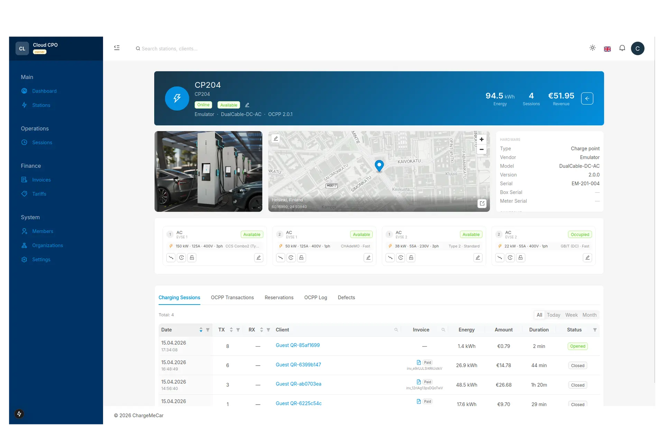Image resolution: width=664 pixels, height=434 pixels.
Task: Open map in external window icon
Action: tap(482, 203)
